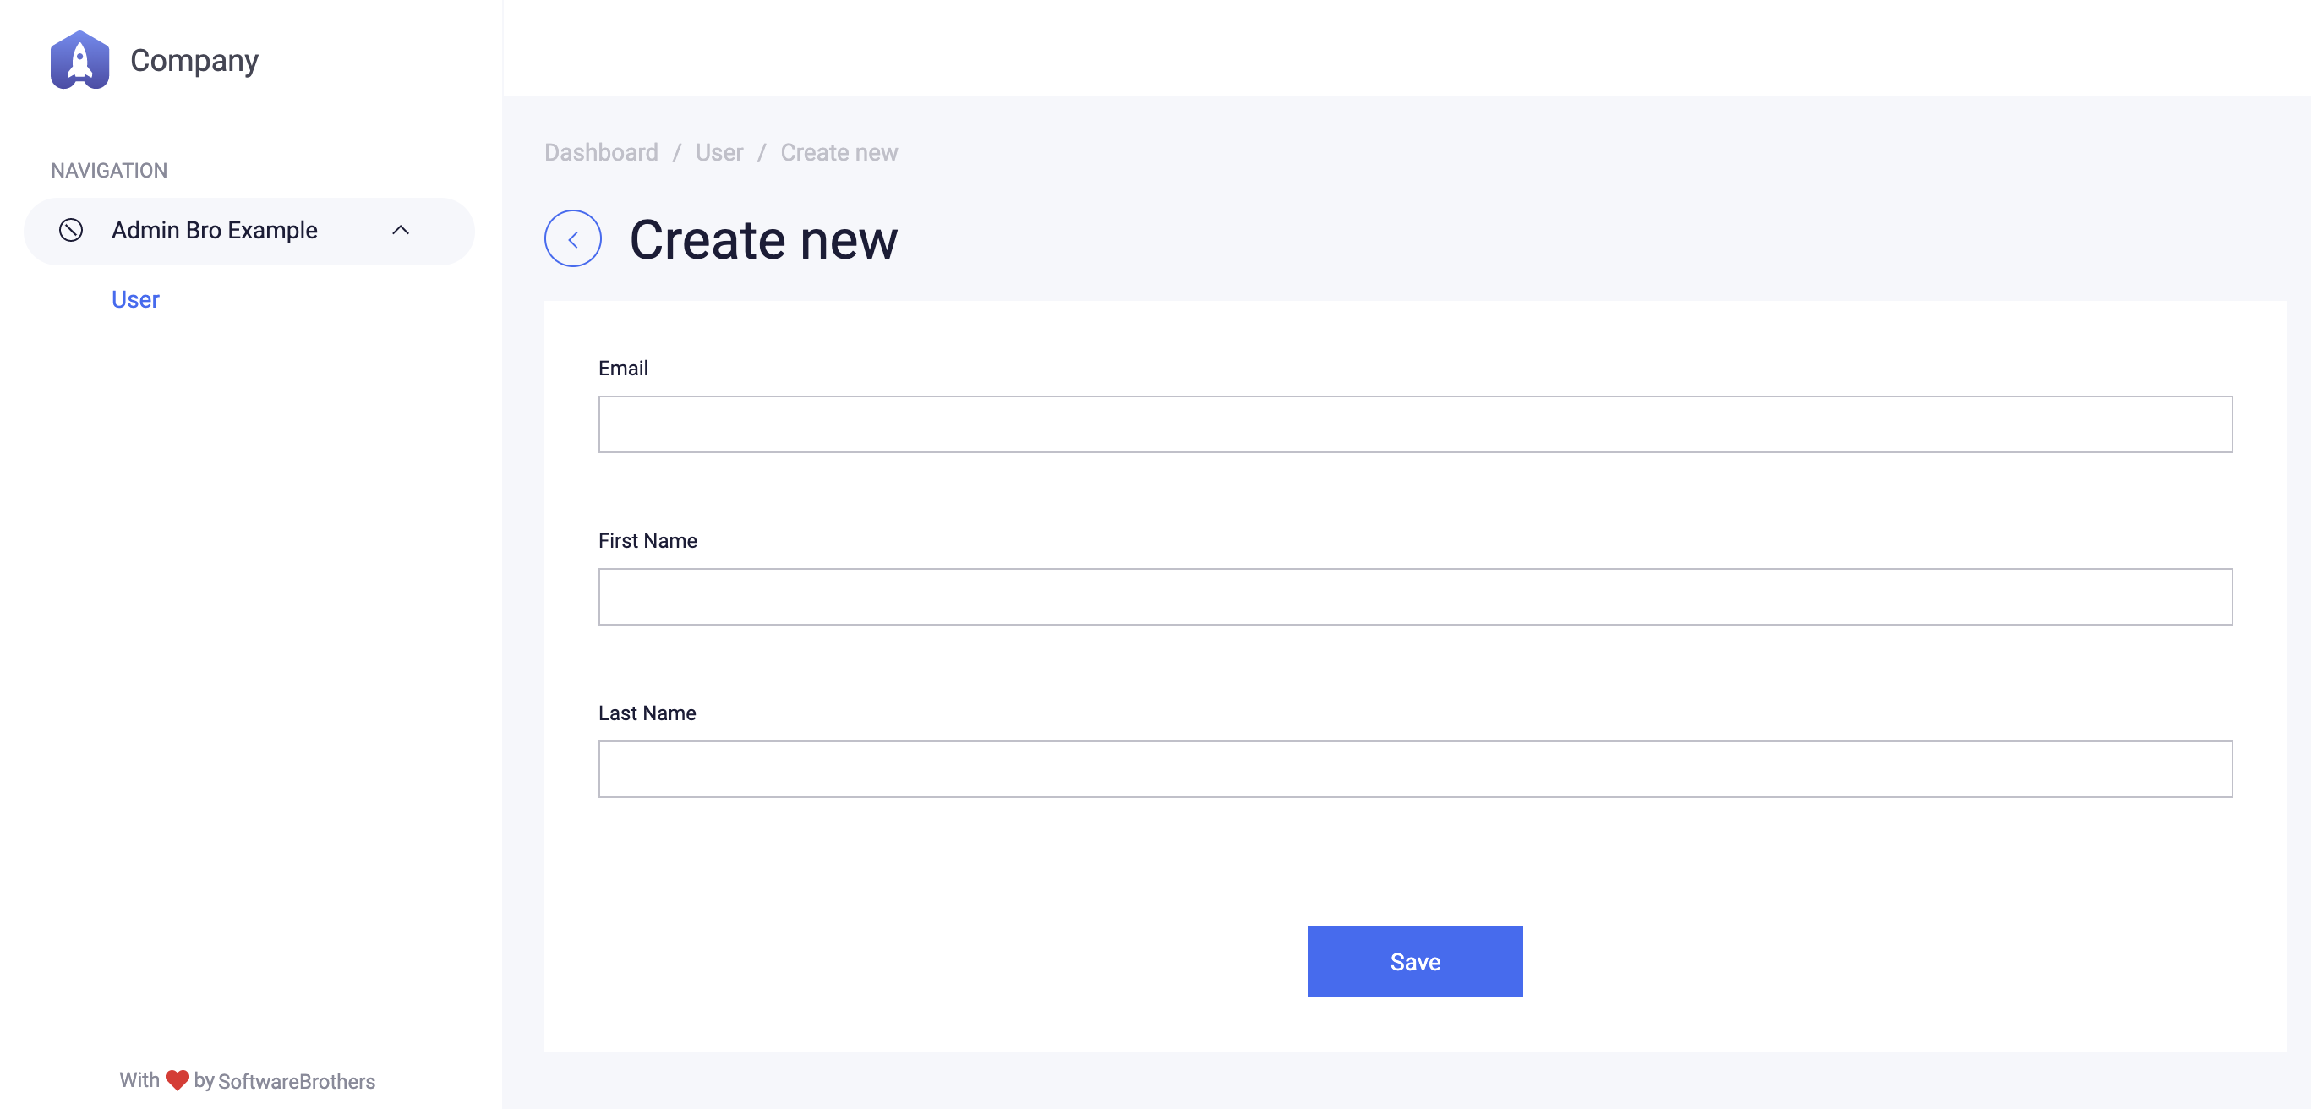The image size is (2311, 1109).
Task: Select the circular navigation back icon
Action: coord(572,237)
